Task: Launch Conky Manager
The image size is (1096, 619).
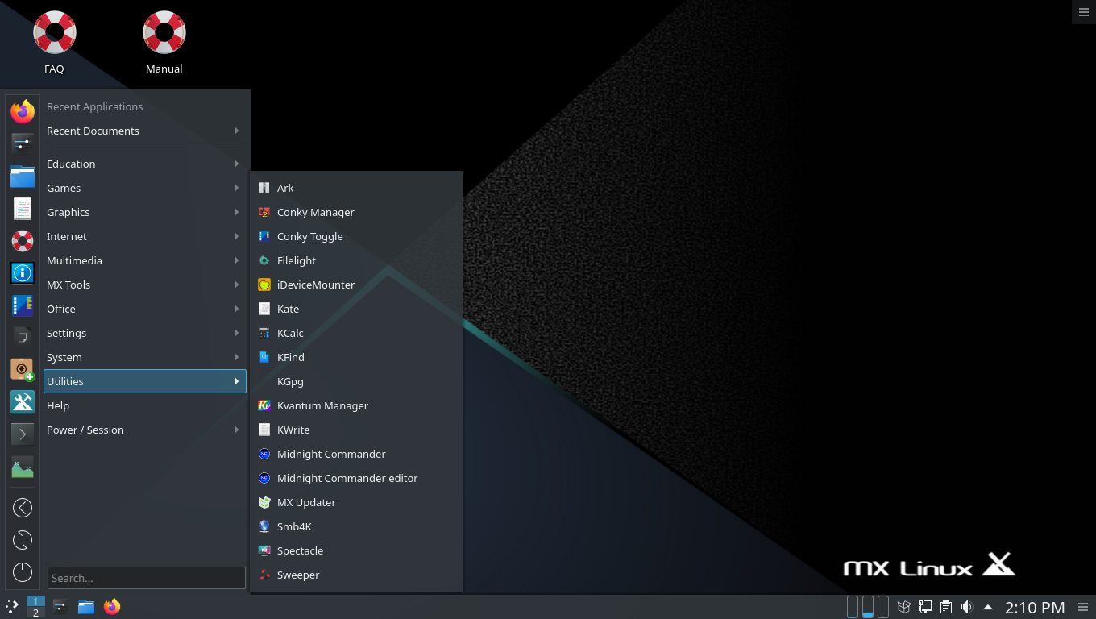Action: 356,212
